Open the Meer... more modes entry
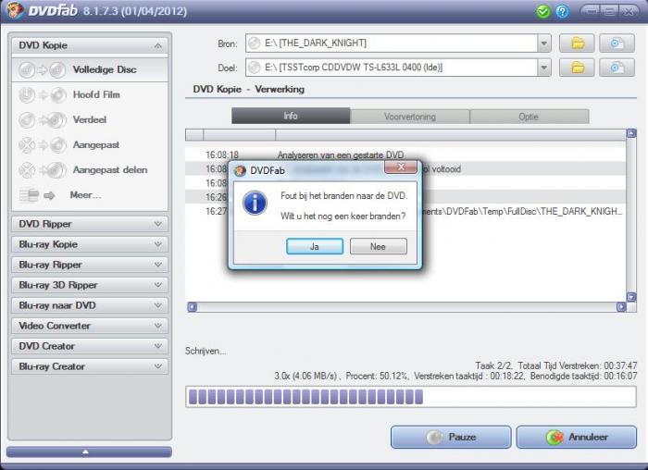The image size is (648, 470). pyautogui.click(x=90, y=195)
